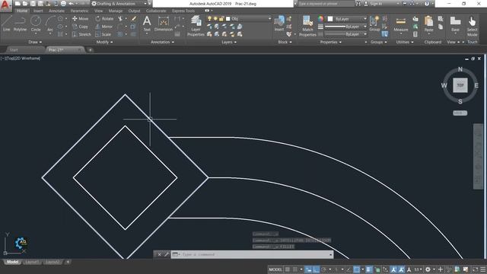Click the Erase tool icon
This screenshot has height=274, width=487.
pyautogui.click(x=134, y=18)
